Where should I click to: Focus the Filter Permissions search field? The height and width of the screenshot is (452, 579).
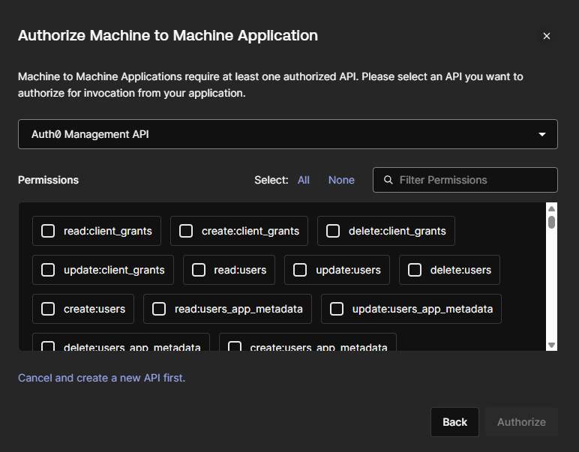465,180
